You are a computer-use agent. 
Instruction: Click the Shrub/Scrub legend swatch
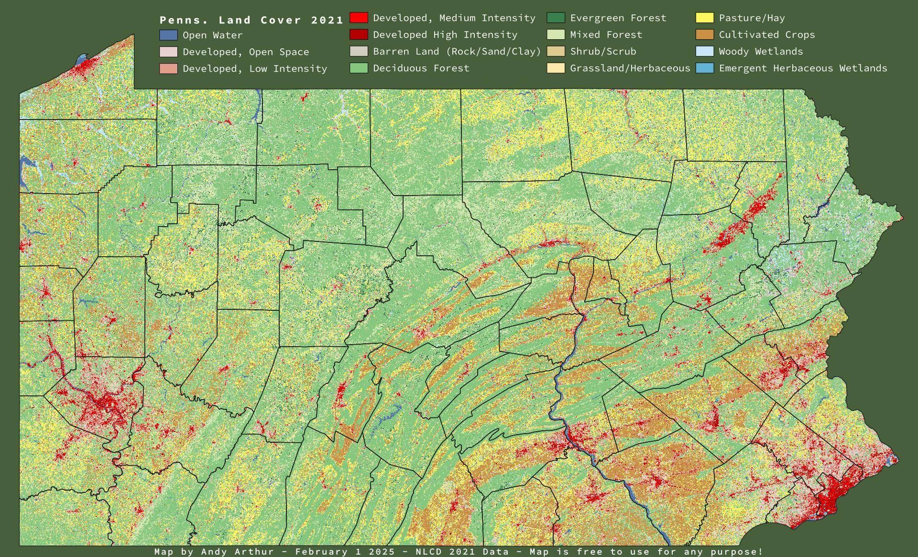[x=556, y=51]
